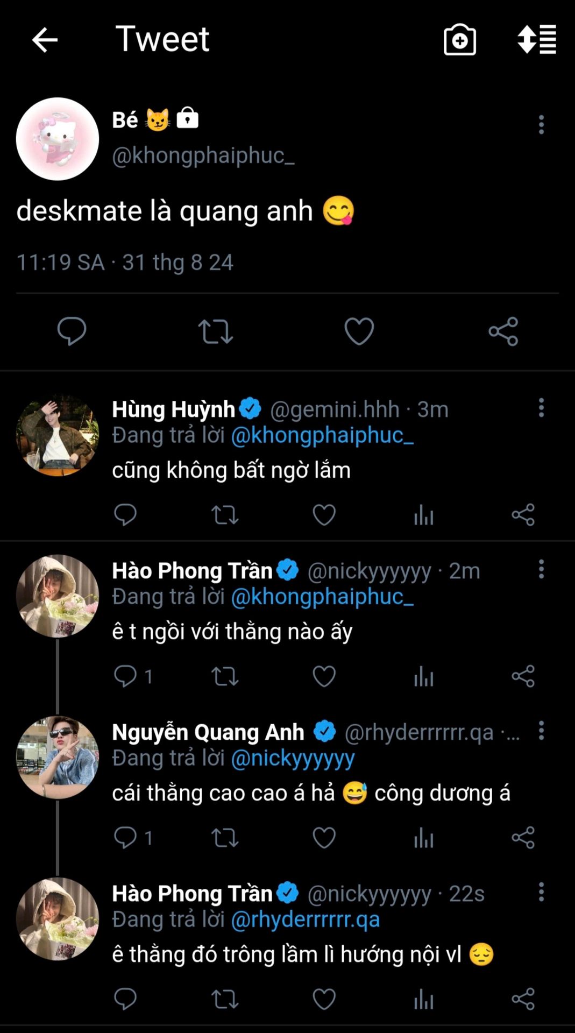Reply to the main deskmate tweet

72,331
